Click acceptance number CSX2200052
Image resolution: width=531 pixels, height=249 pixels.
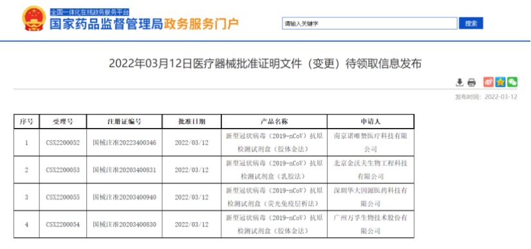click(x=62, y=143)
